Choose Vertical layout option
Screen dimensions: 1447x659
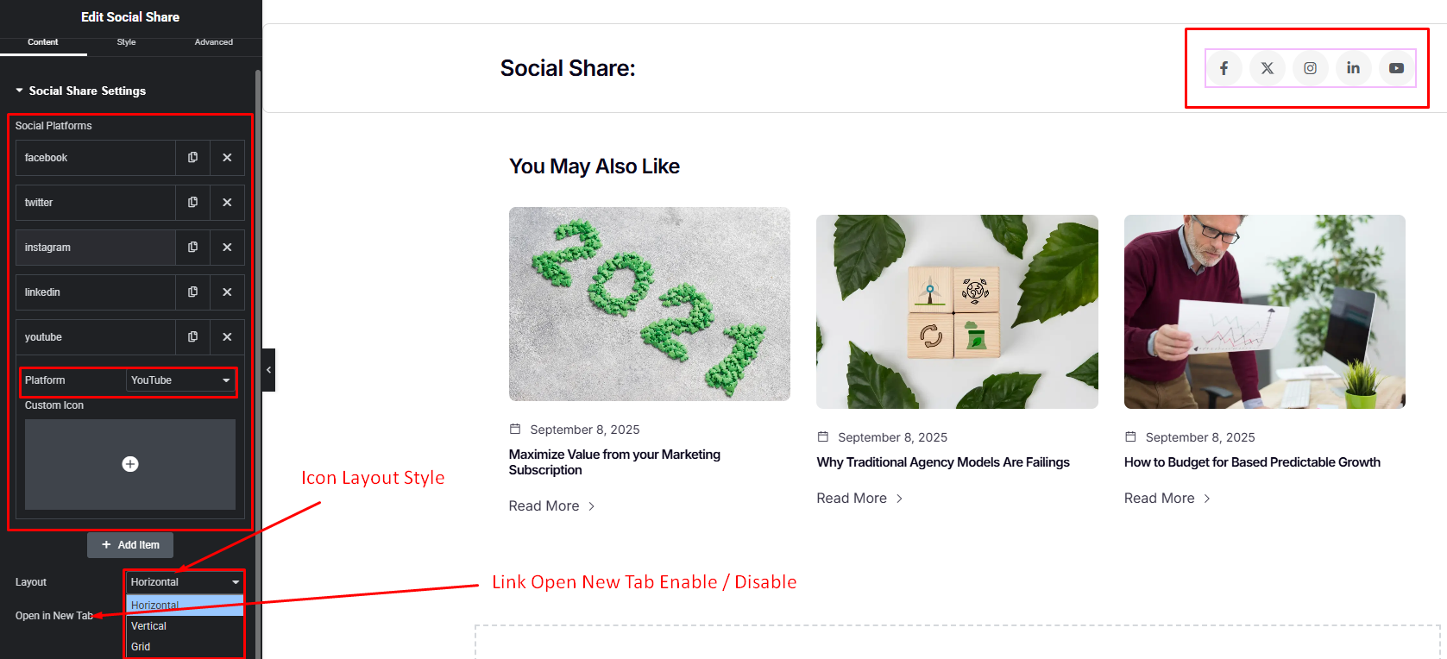pos(149,626)
